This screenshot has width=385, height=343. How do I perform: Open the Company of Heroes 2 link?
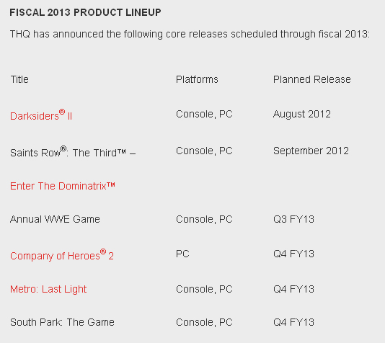point(62,255)
